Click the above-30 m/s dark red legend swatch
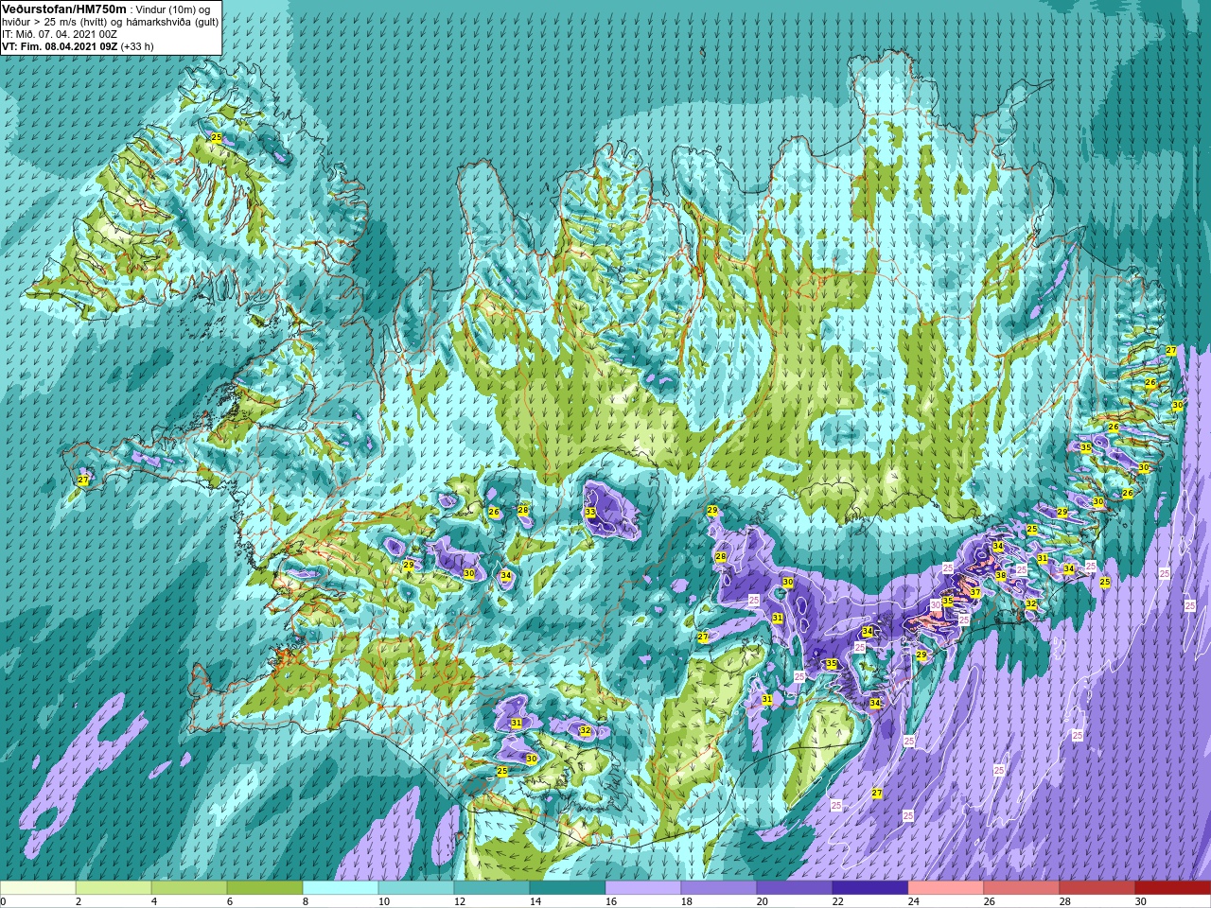 pos(1173,888)
